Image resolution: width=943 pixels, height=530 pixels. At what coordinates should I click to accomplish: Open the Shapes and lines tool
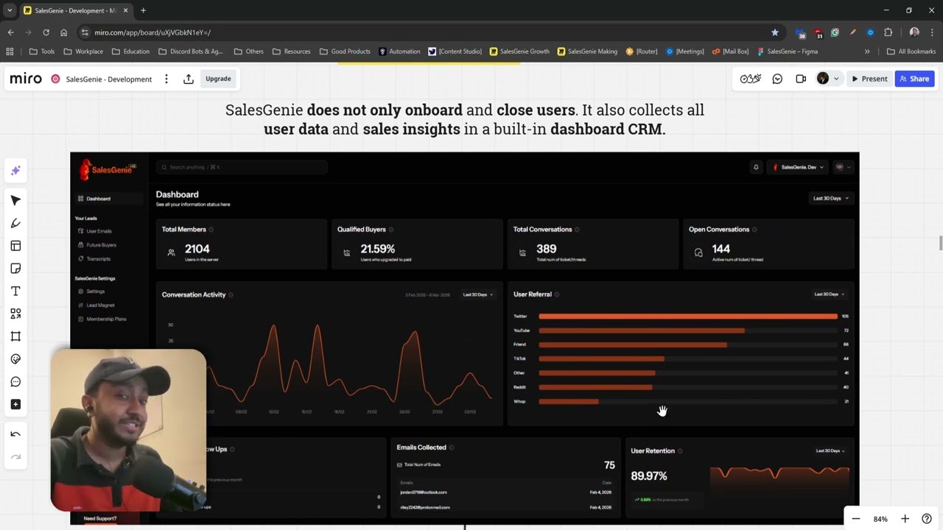coord(15,314)
